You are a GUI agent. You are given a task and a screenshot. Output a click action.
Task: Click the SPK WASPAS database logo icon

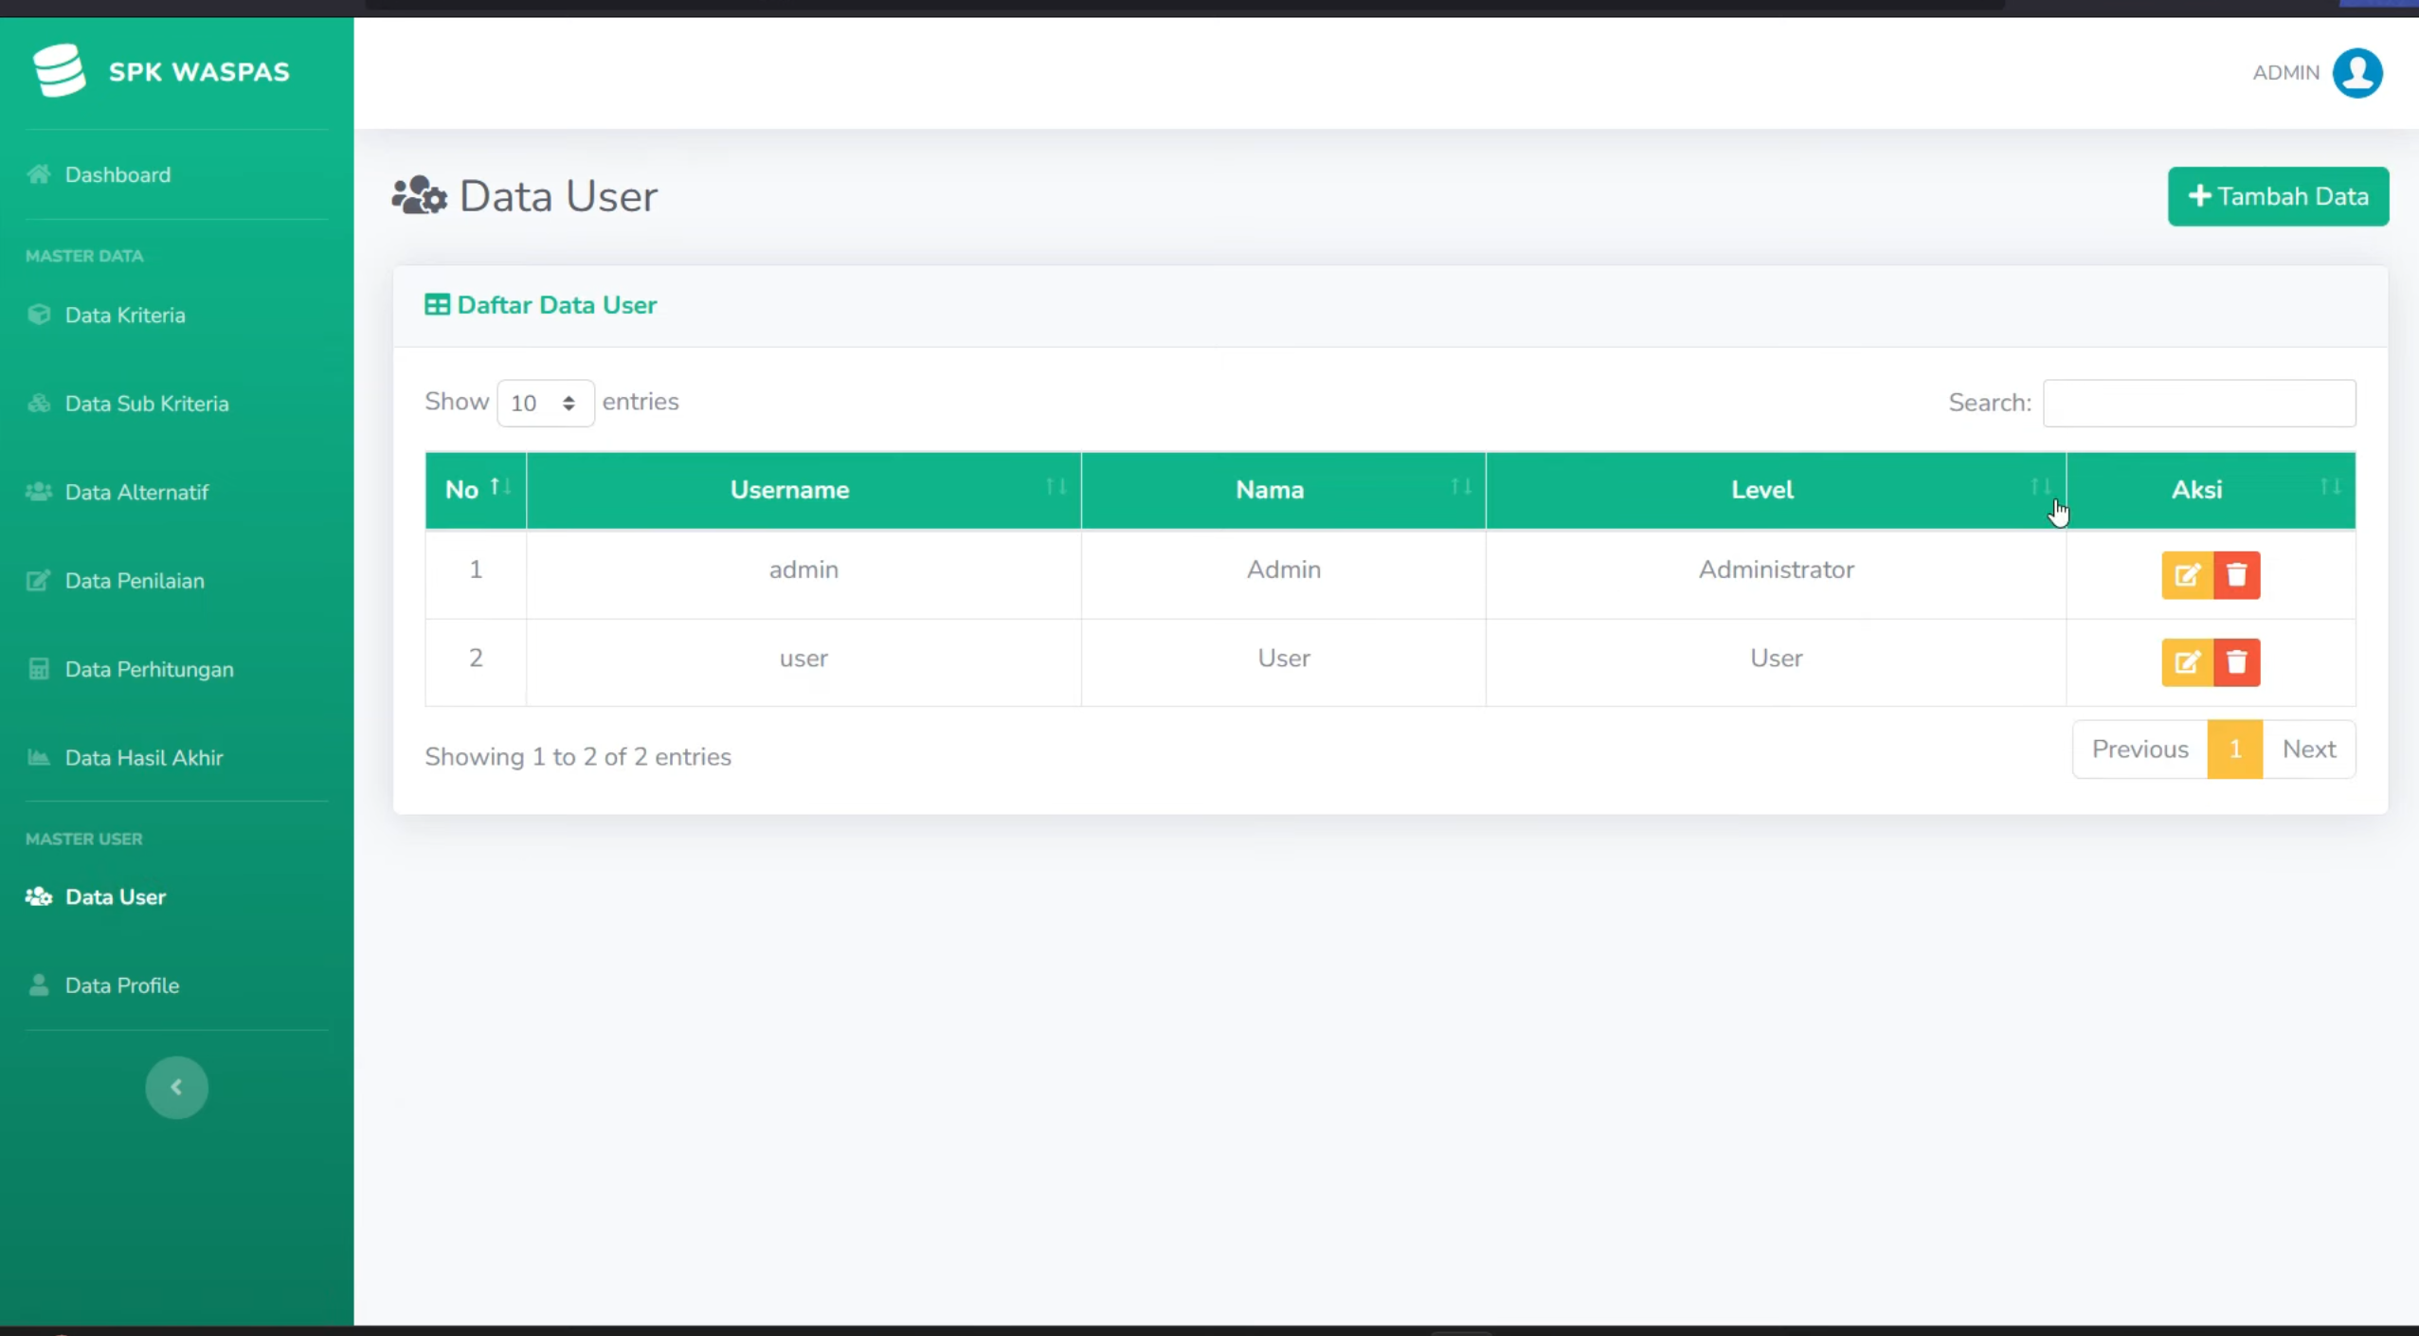click(x=59, y=71)
